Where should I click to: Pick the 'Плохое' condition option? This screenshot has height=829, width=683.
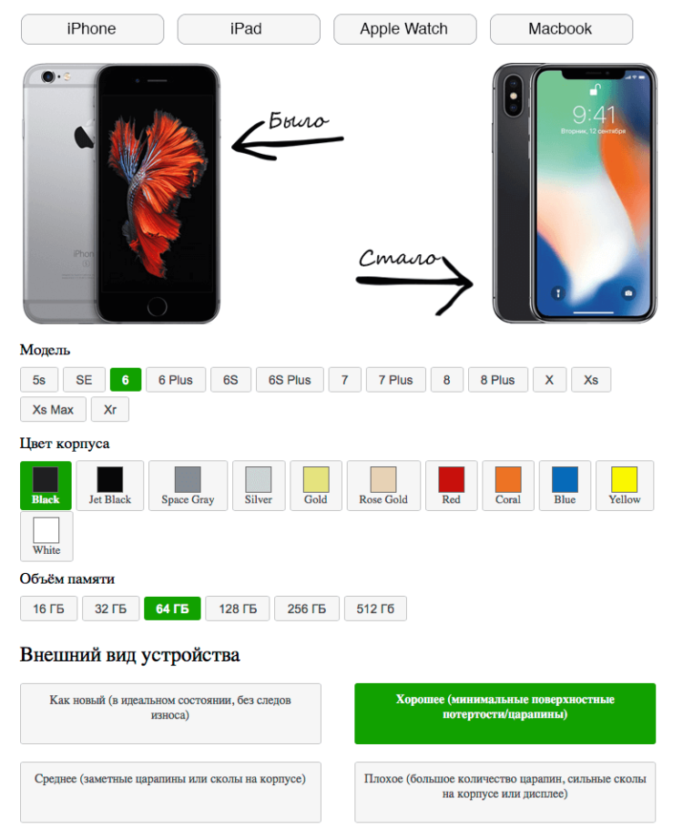click(505, 792)
